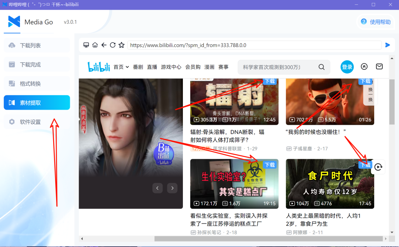This screenshot has height=247, width=399.
Task: Click the bilibili logo
Action: (99, 67)
